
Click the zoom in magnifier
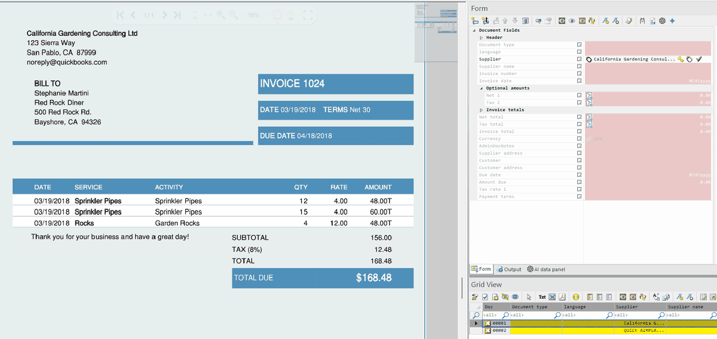[x=220, y=15]
